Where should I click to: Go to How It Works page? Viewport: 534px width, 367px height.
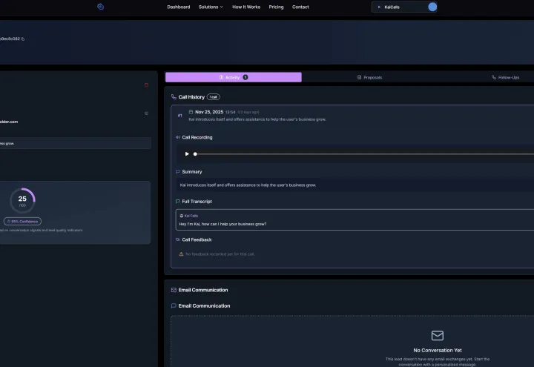(x=246, y=7)
